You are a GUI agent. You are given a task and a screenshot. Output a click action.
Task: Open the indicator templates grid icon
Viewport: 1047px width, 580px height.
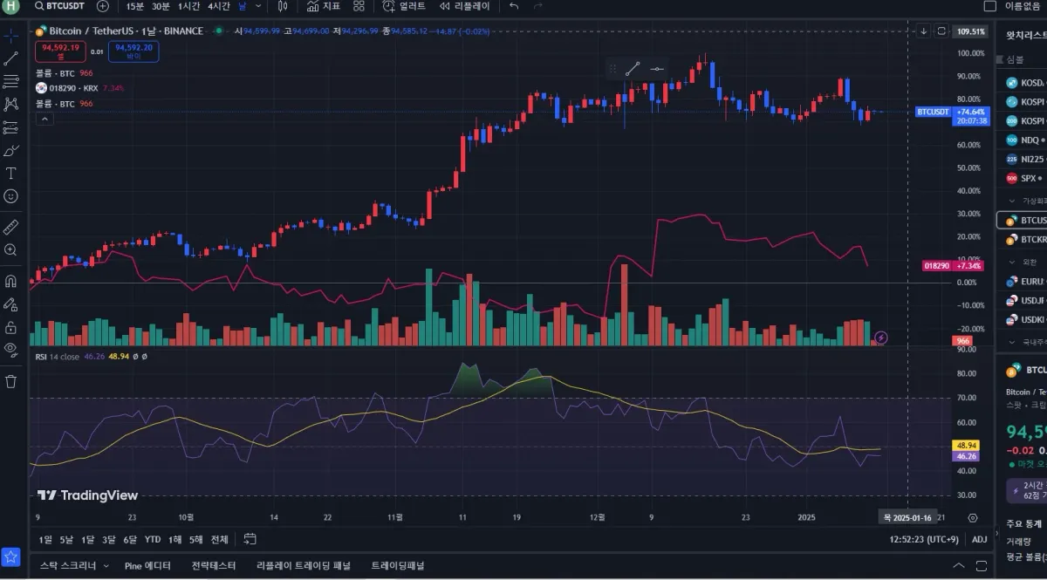pyautogui.click(x=359, y=6)
